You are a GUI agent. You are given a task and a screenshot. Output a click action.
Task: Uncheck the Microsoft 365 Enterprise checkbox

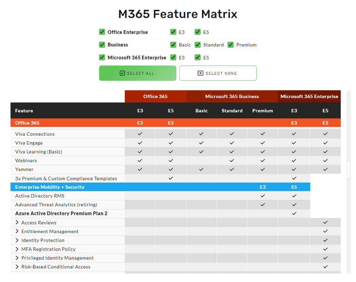tap(102, 57)
